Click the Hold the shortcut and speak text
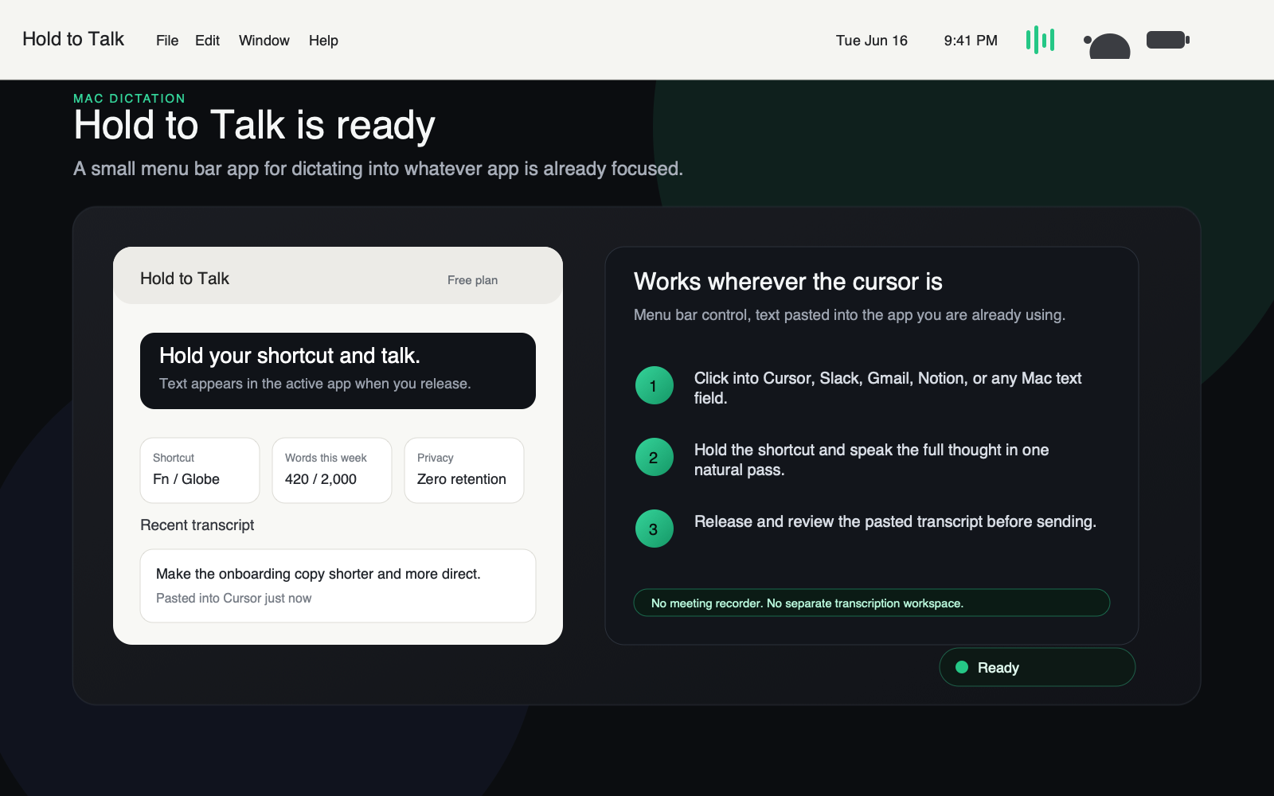 pyautogui.click(x=871, y=459)
